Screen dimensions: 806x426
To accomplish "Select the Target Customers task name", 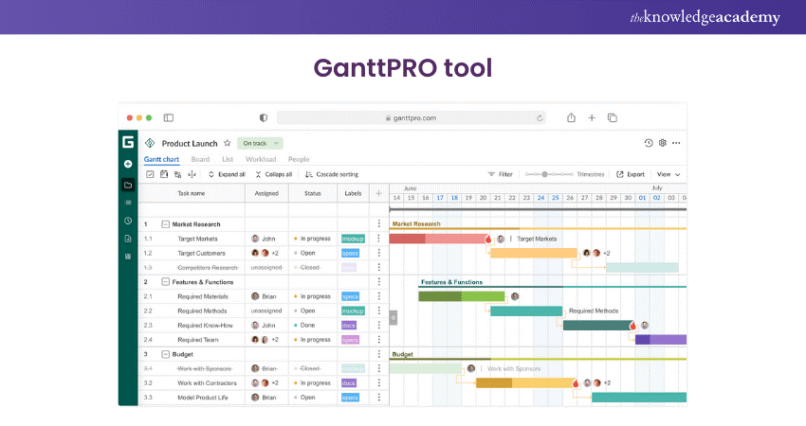I will 201,253.
